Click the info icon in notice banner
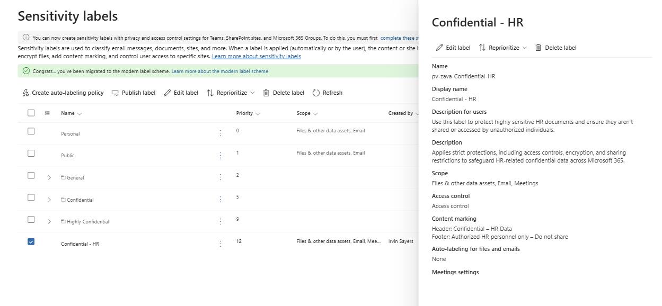The image size is (662, 306). coord(26,38)
